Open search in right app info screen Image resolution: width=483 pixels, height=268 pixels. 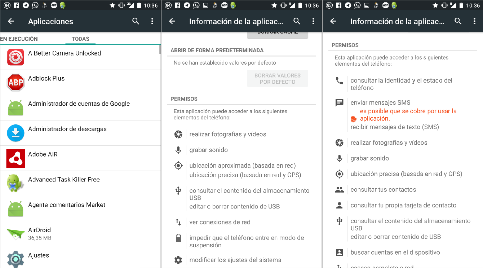[x=458, y=21]
